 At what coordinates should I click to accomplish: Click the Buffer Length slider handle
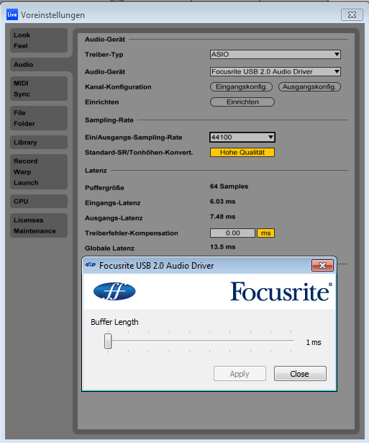[x=108, y=341]
